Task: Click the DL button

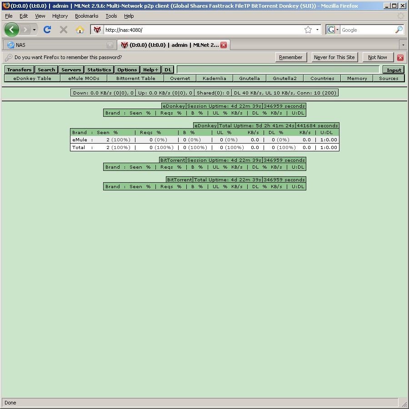Action: click(168, 70)
